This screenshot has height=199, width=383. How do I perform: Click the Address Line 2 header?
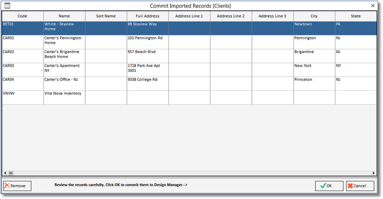pyautogui.click(x=231, y=16)
